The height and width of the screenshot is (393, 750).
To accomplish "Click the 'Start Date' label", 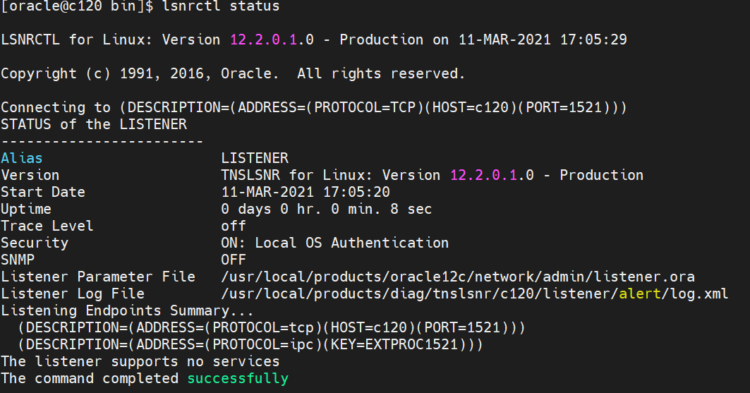I will point(42,192).
